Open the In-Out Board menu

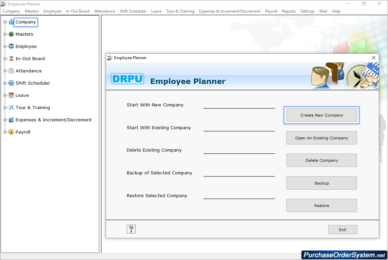click(77, 11)
